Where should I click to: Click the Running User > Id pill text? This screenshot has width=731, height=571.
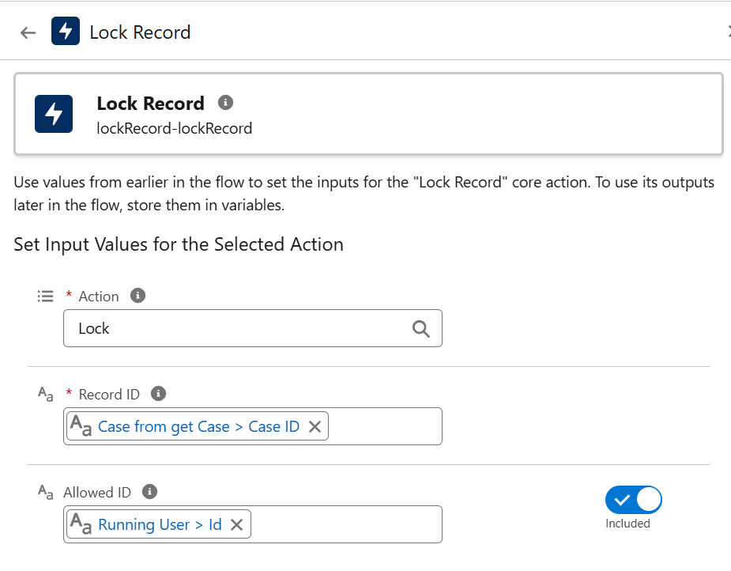click(160, 525)
